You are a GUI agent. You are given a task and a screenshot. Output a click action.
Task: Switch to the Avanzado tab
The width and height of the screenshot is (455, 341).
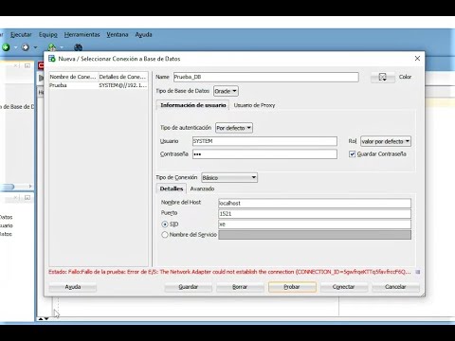coord(202,188)
